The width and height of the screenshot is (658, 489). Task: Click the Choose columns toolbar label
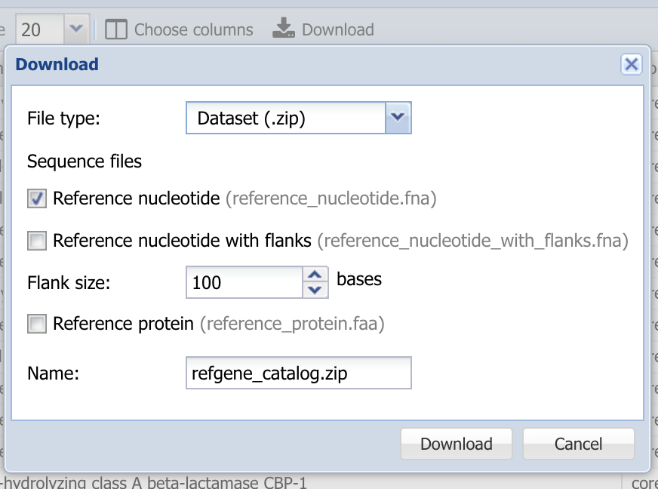coord(193,29)
